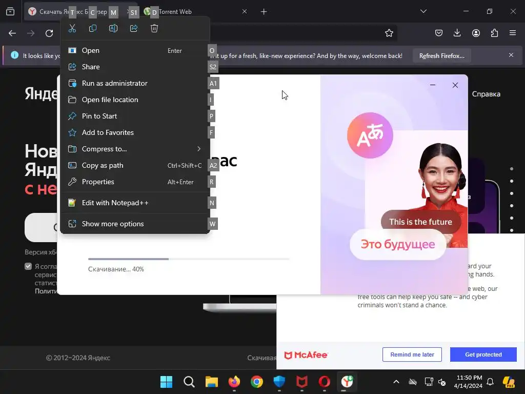Expand the Compress to submenu arrow
The width and height of the screenshot is (525, 394).
[199, 149]
